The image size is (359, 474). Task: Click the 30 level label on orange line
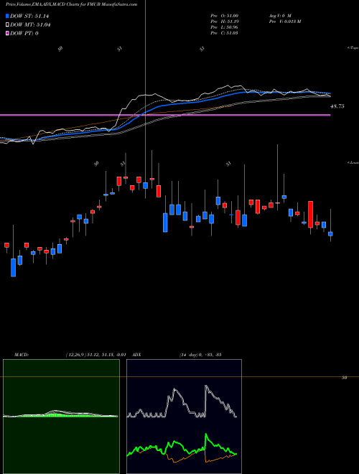click(x=344, y=378)
